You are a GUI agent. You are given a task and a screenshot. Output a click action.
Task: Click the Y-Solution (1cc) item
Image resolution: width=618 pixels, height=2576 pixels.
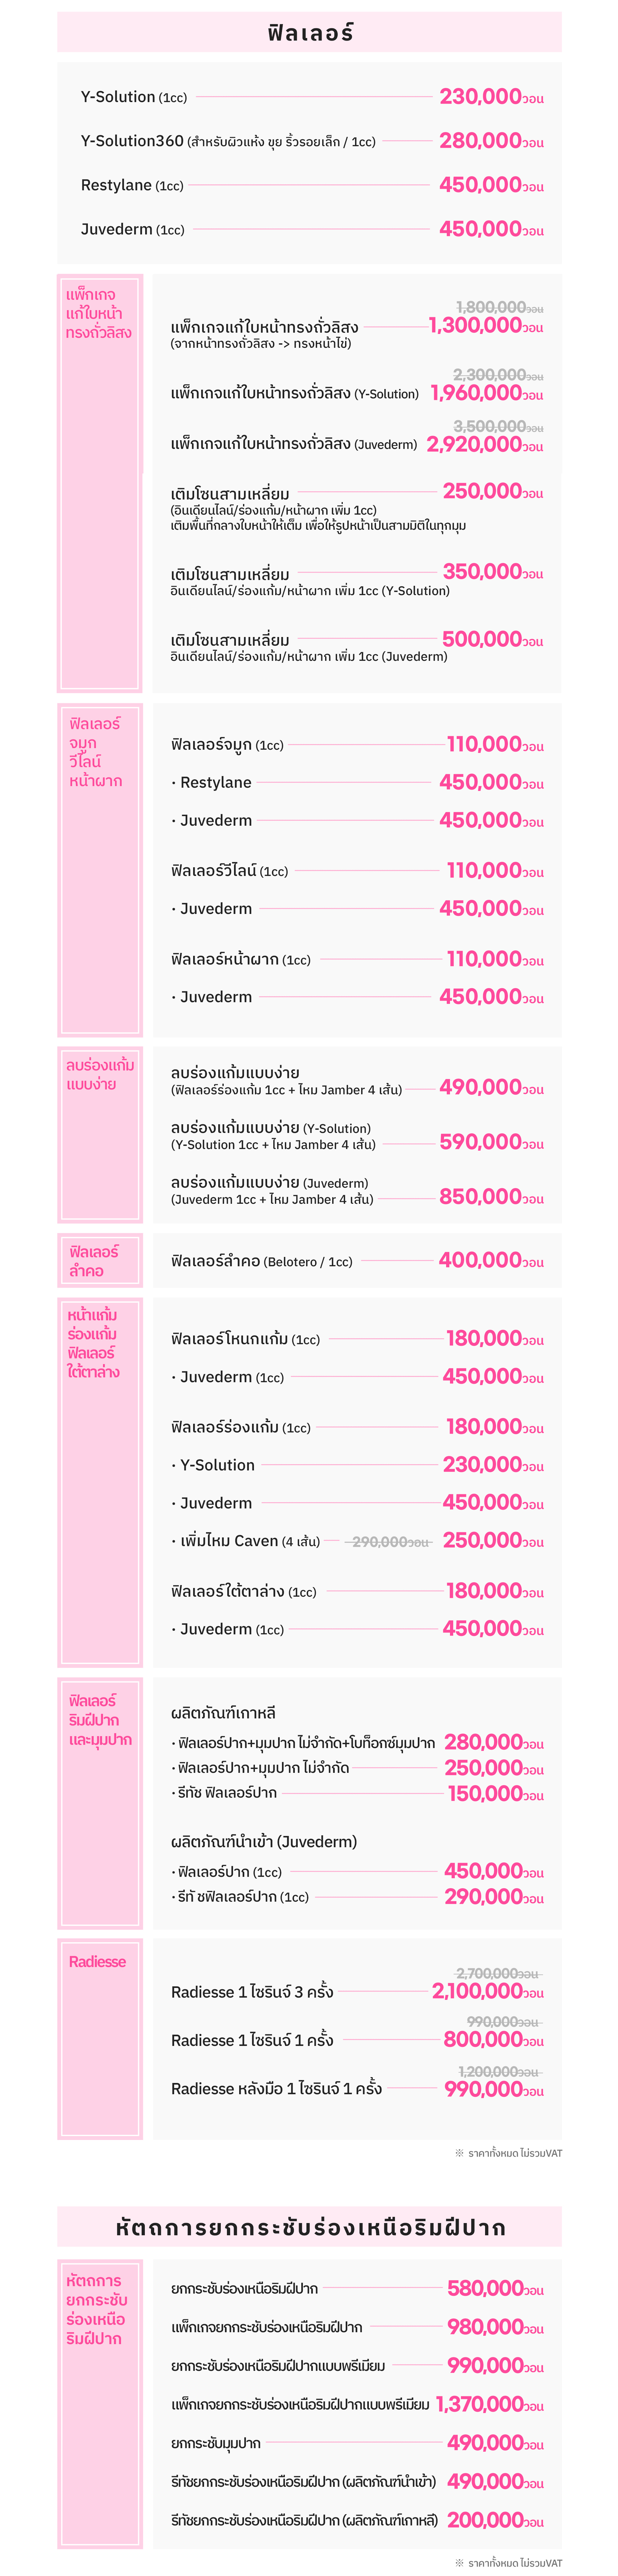[x=133, y=97]
